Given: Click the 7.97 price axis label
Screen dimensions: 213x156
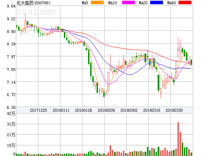Looking at the screenshot, I should click(x=11, y=57).
